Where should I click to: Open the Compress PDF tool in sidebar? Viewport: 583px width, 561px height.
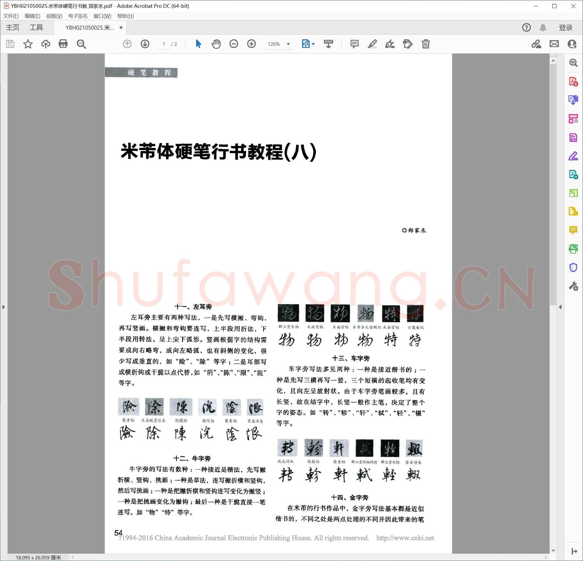[x=573, y=193]
